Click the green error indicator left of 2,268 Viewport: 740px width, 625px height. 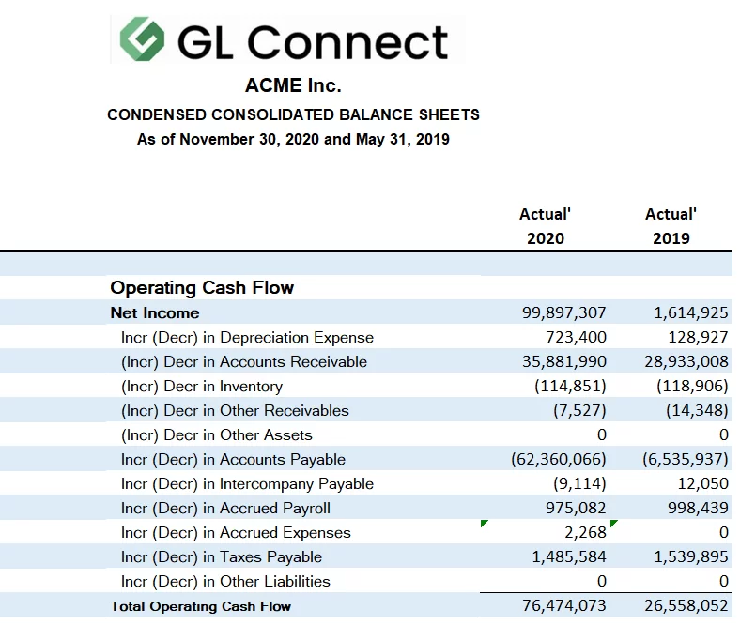484,525
